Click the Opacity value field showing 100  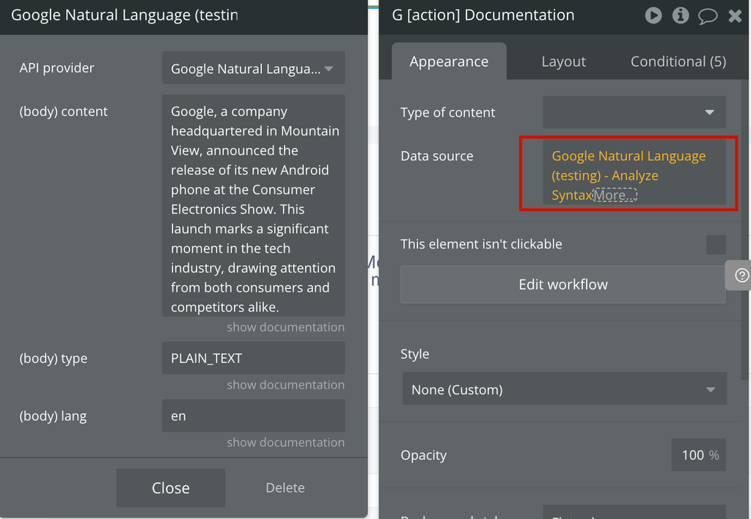[x=698, y=454]
